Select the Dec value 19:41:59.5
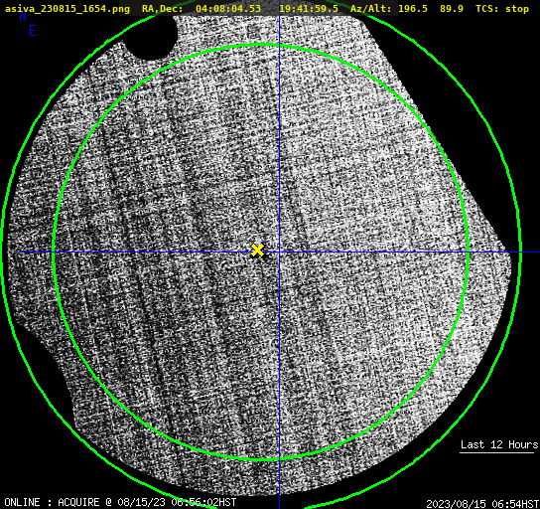 point(309,9)
